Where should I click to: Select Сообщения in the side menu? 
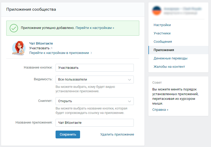pyautogui.click(x=163, y=42)
